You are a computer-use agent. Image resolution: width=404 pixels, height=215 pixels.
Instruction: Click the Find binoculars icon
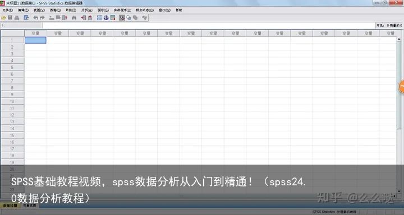coord(74,18)
